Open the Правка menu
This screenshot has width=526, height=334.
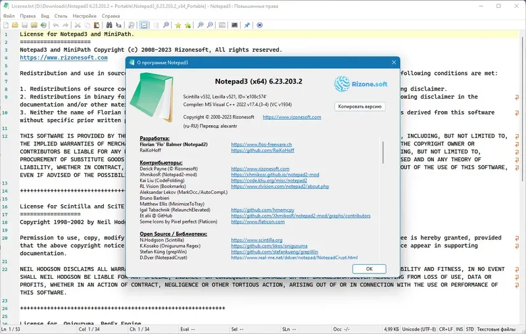(28, 16)
